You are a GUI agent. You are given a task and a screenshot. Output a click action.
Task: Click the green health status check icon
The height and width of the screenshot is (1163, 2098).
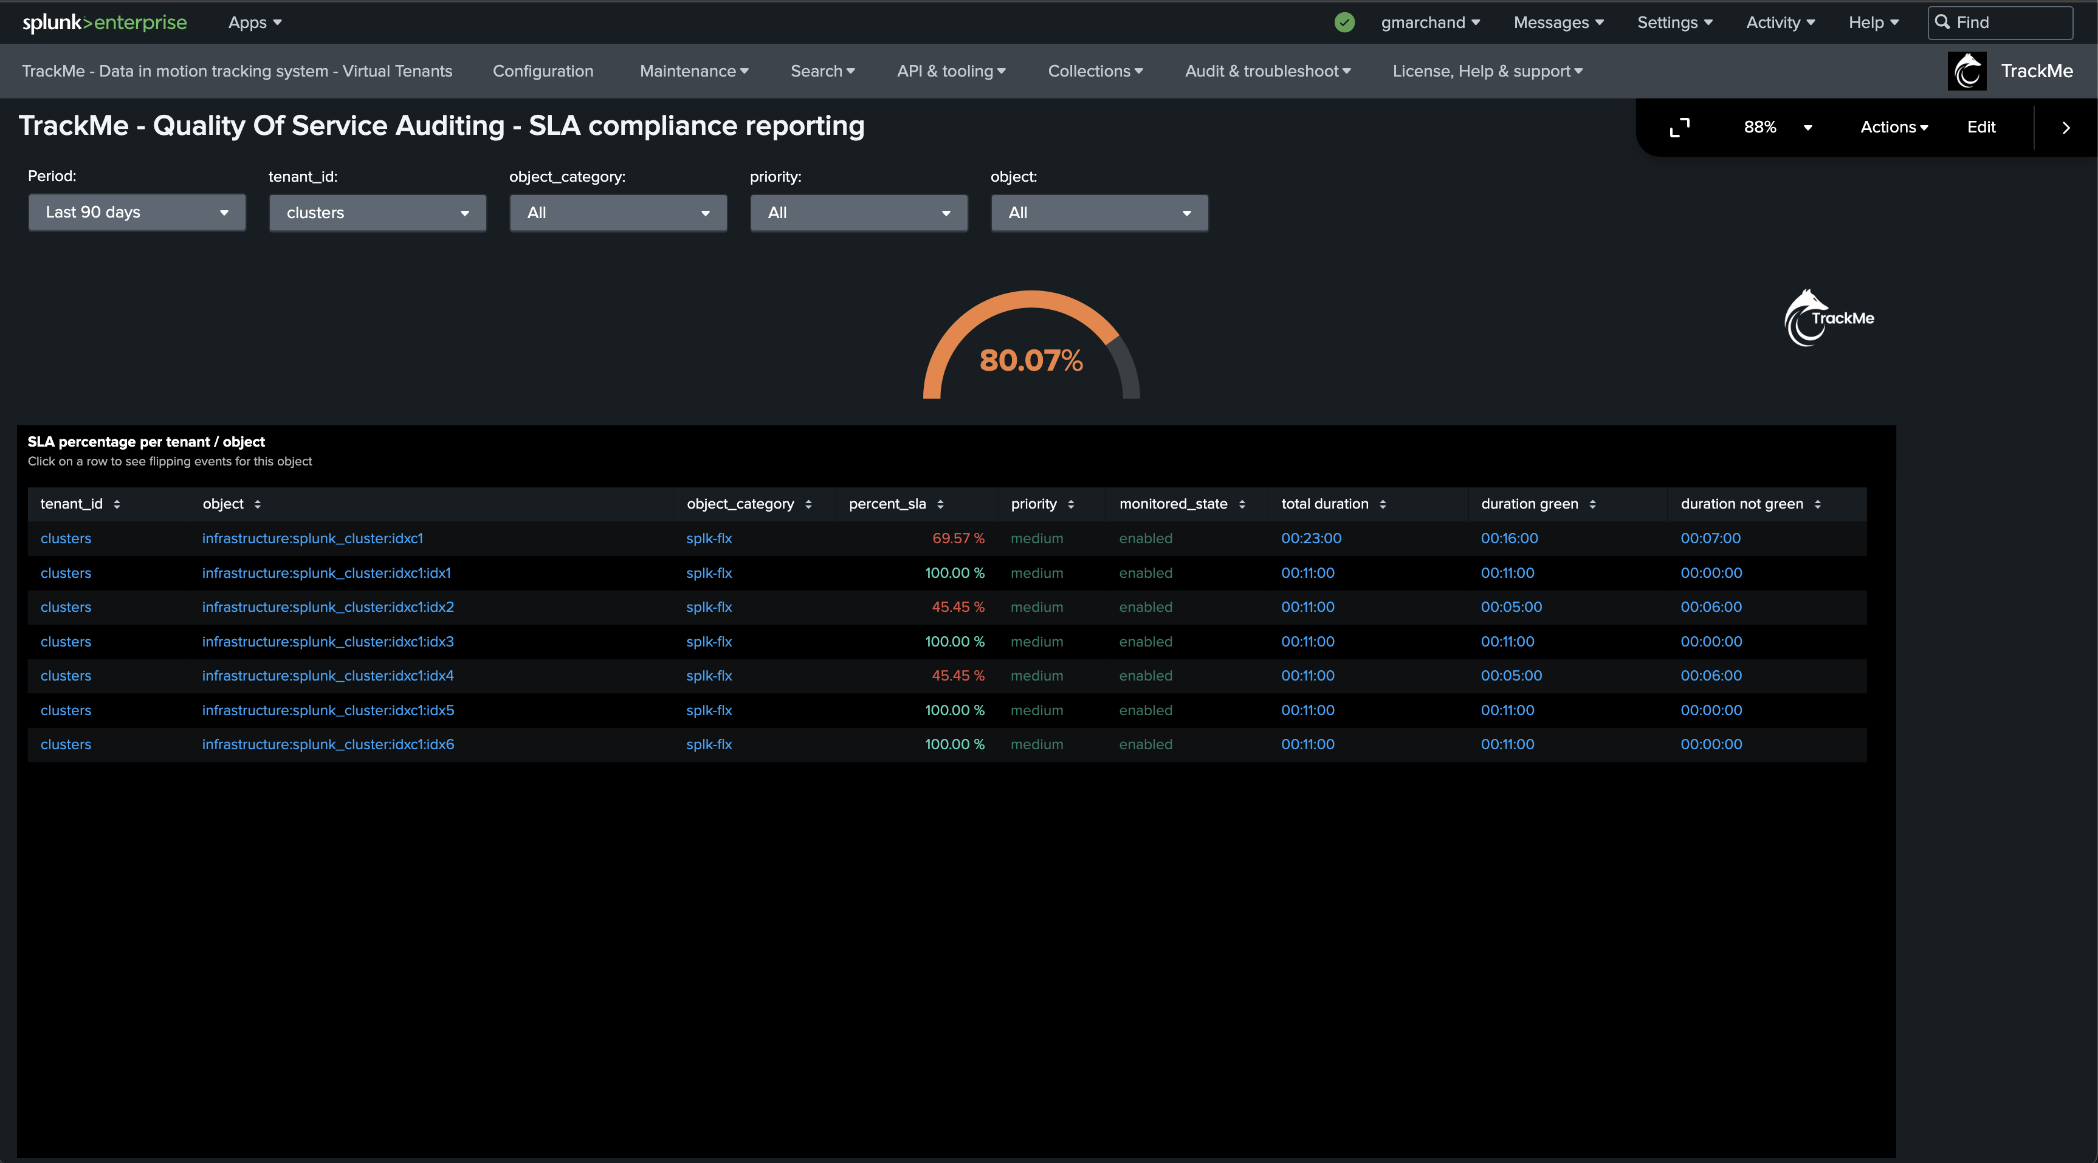coord(1344,23)
